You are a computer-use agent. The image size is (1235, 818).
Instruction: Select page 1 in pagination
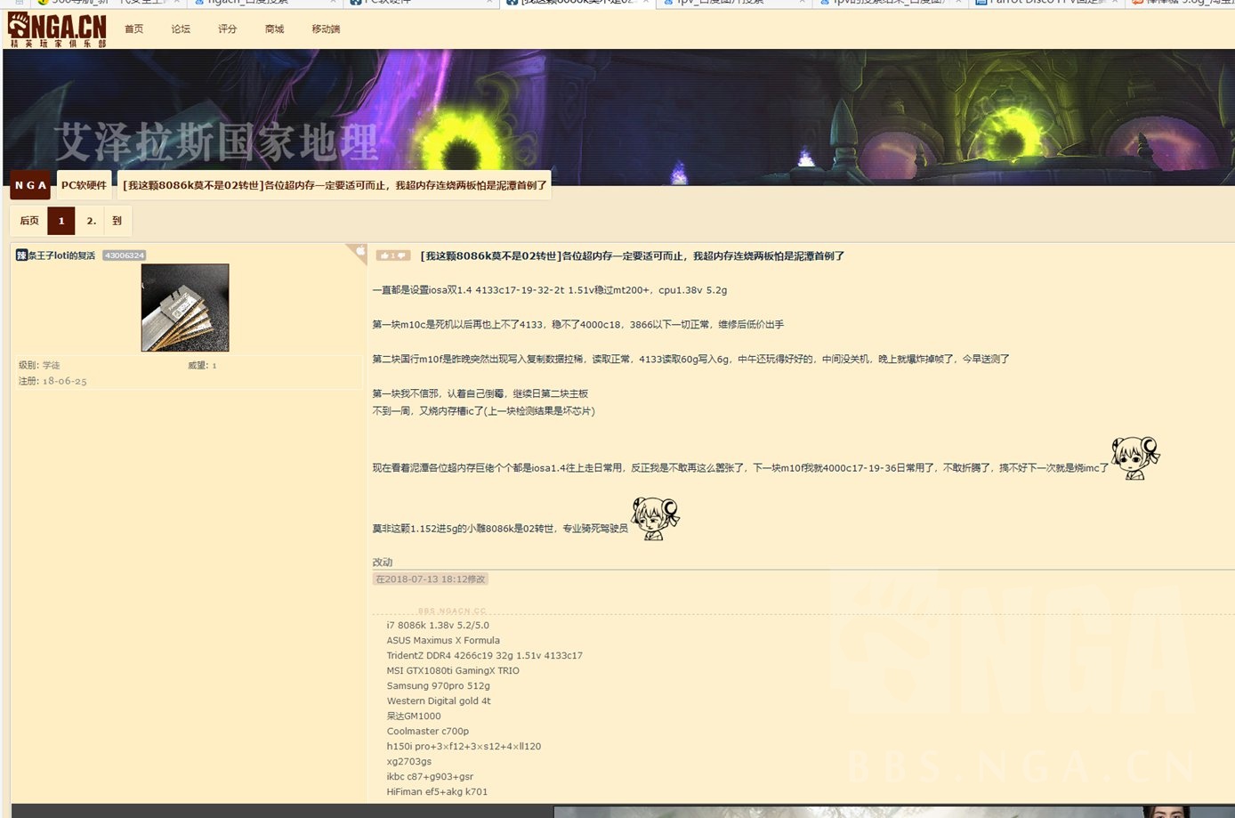(61, 221)
